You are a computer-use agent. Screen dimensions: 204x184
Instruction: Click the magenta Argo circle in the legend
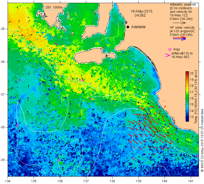click(170, 49)
